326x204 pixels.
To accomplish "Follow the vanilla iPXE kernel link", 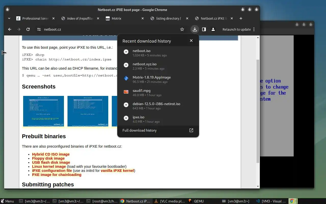I will point(117,171).
